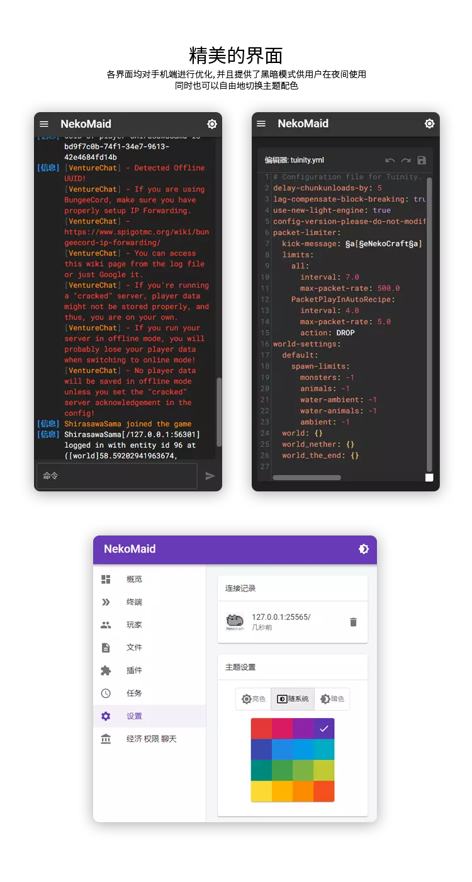Click 终端 double-chevron icon
Image resolution: width=472 pixels, height=882 pixels.
106,602
